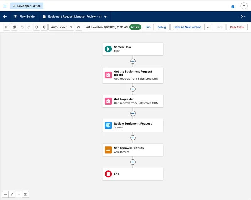Add element after Get the Equipment Request record
The image size is (251, 200).
click(x=133, y=89)
